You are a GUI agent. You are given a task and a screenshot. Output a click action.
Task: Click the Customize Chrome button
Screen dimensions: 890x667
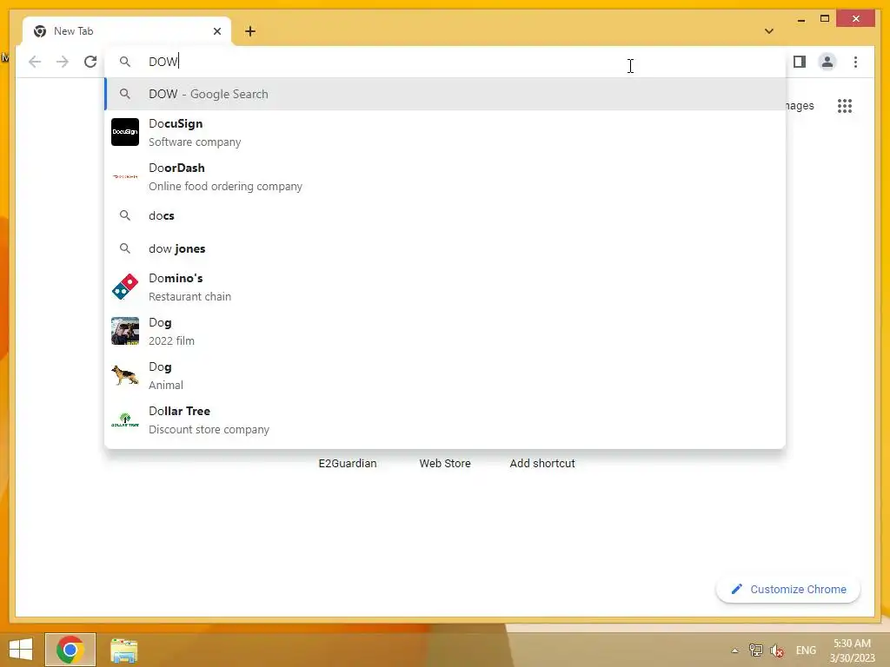point(787,590)
